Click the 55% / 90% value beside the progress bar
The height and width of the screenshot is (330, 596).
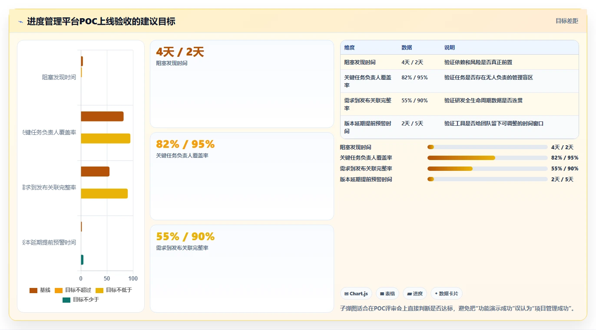[565, 169]
